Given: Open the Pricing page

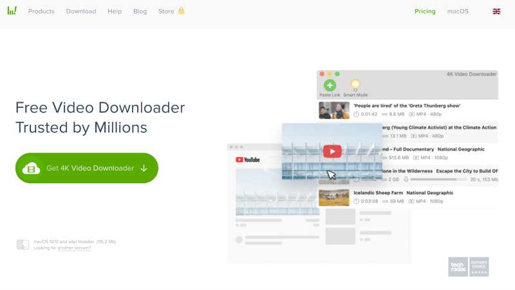Looking at the screenshot, I should 425,11.
